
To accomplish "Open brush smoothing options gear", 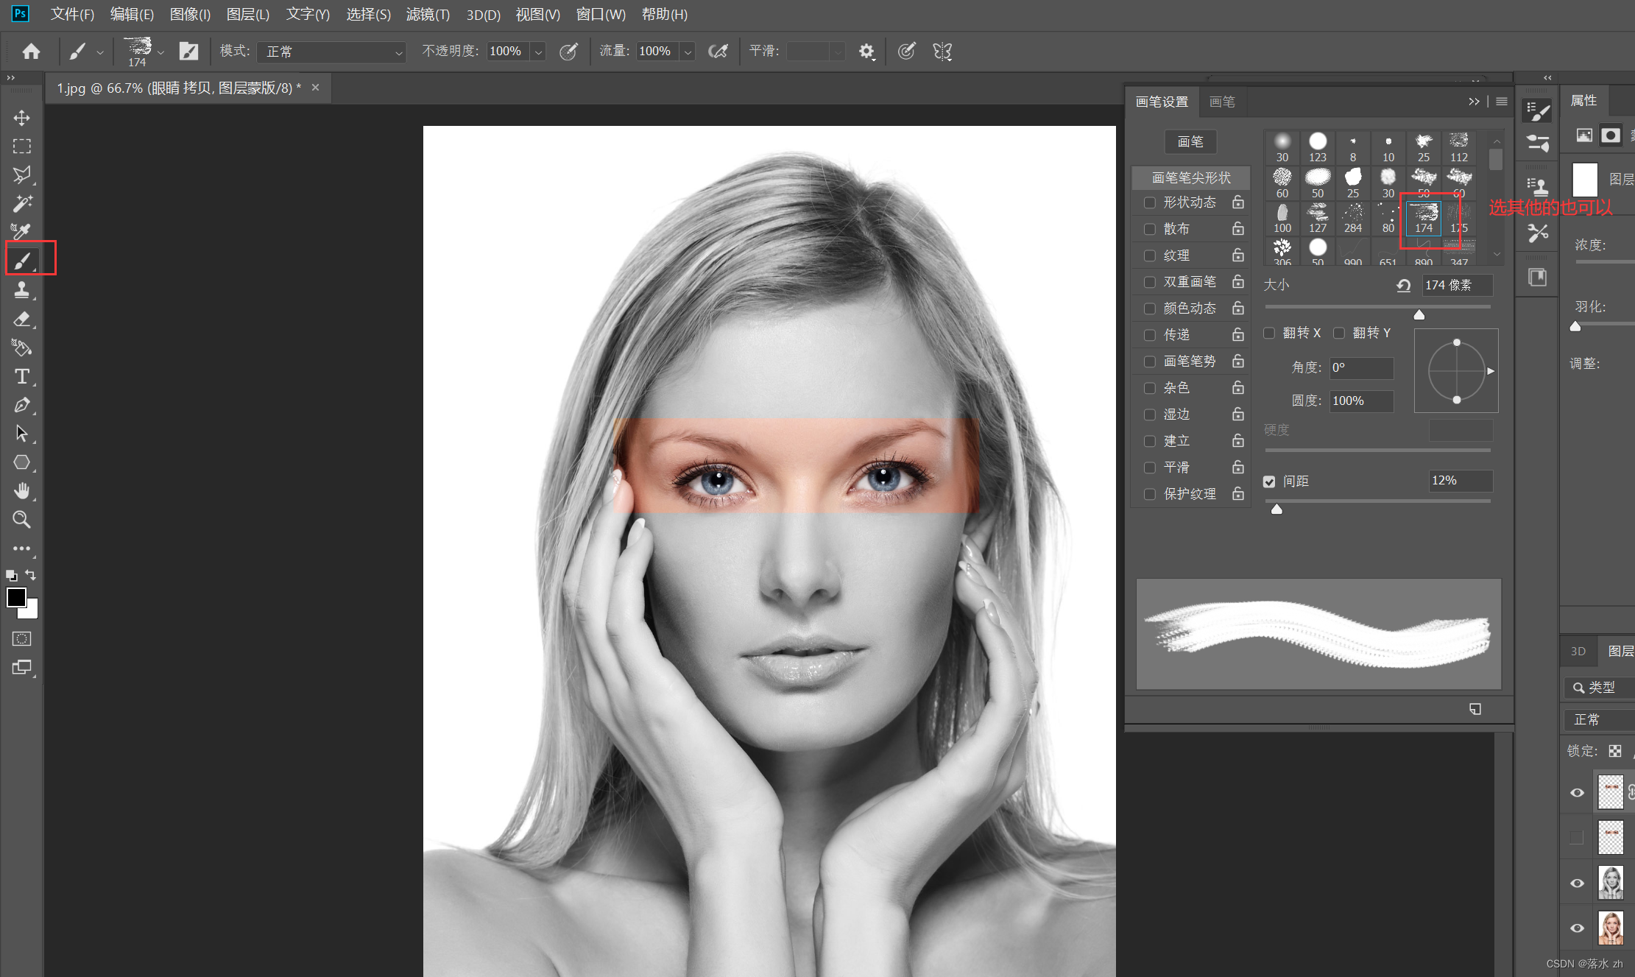I will click(866, 52).
